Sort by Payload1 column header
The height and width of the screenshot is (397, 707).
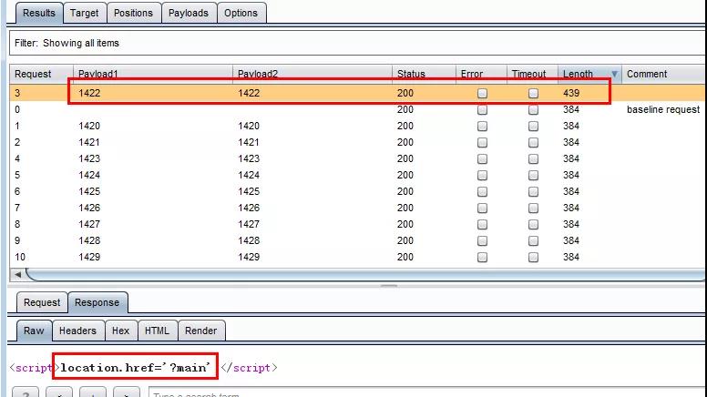point(153,74)
